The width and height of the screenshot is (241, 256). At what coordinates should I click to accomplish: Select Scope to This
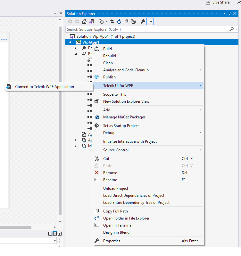pos(148,94)
